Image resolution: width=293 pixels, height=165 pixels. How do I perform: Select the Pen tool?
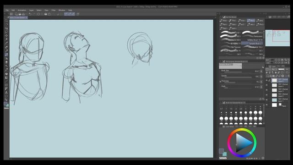[6, 47]
